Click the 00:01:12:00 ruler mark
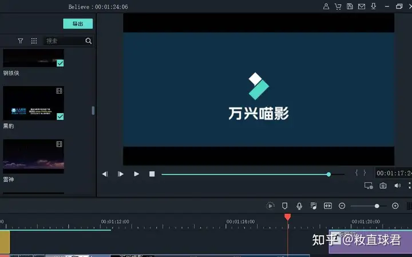412x257 pixels. coord(115,222)
